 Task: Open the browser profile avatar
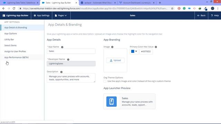[x=213, y=8]
